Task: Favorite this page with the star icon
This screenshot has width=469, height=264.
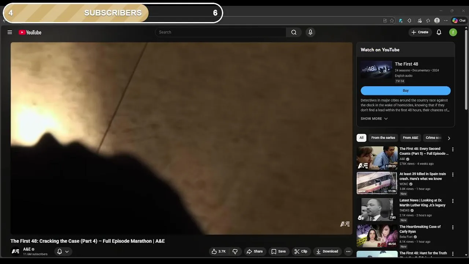Action: coord(392,21)
